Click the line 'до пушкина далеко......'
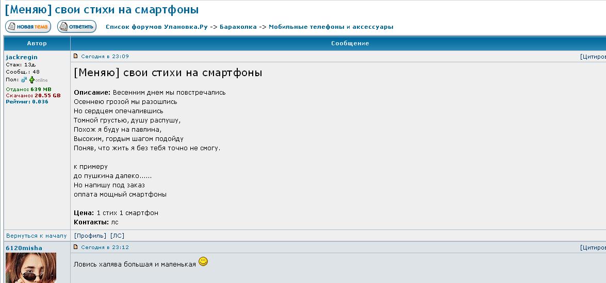The width and height of the screenshot is (606, 283). click(112, 176)
